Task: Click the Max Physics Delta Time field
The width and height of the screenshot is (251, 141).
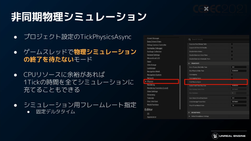Action: tap(239, 71)
